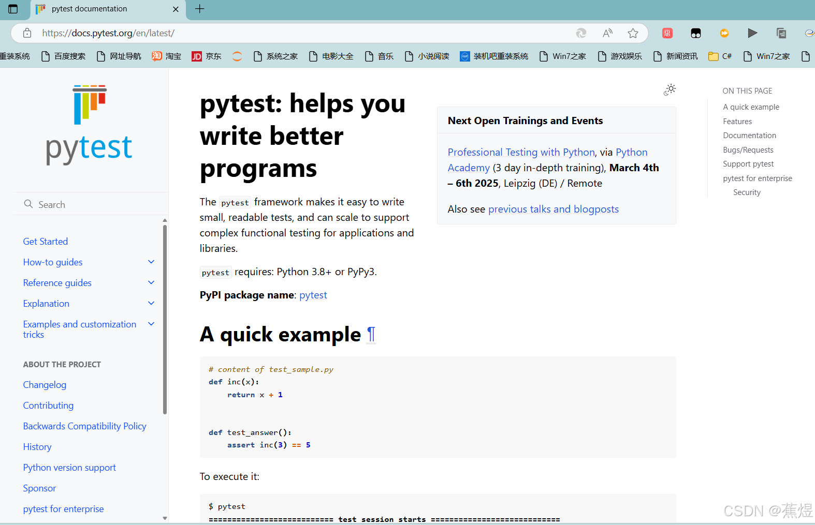
Task: Click sidebar scrollbar down arrow
Action: click(165, 518)
